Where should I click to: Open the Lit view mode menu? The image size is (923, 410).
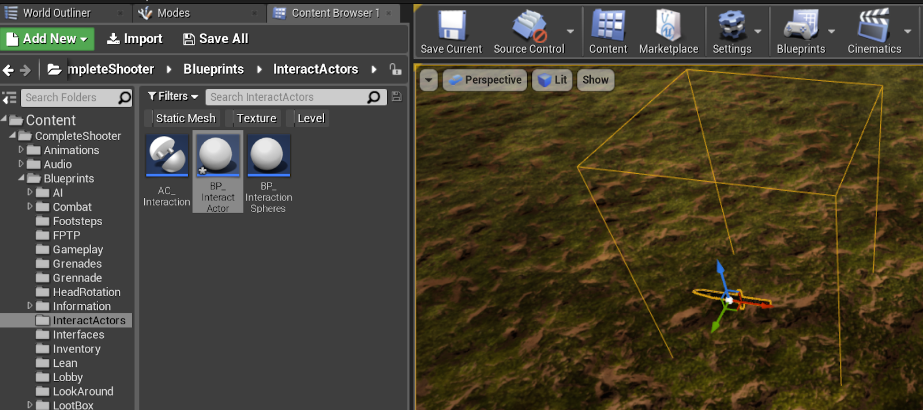552,80
